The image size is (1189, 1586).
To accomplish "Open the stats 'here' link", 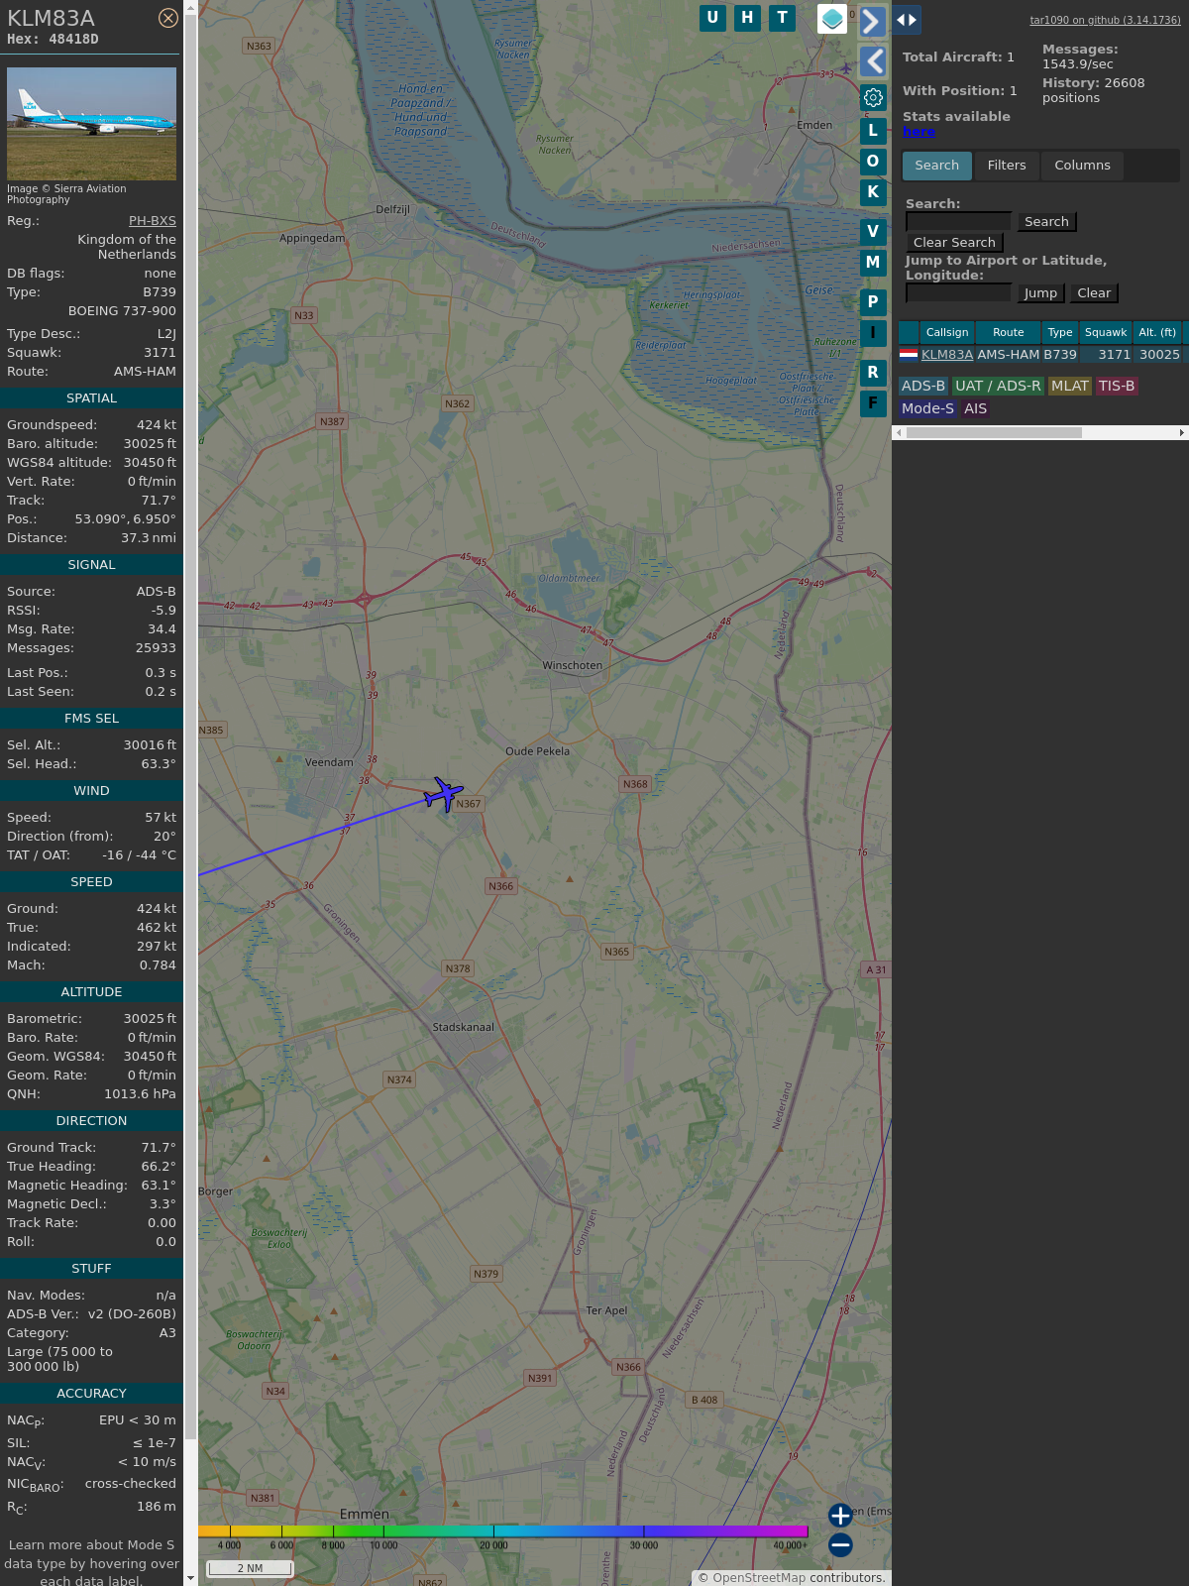I will pos(919,132).
